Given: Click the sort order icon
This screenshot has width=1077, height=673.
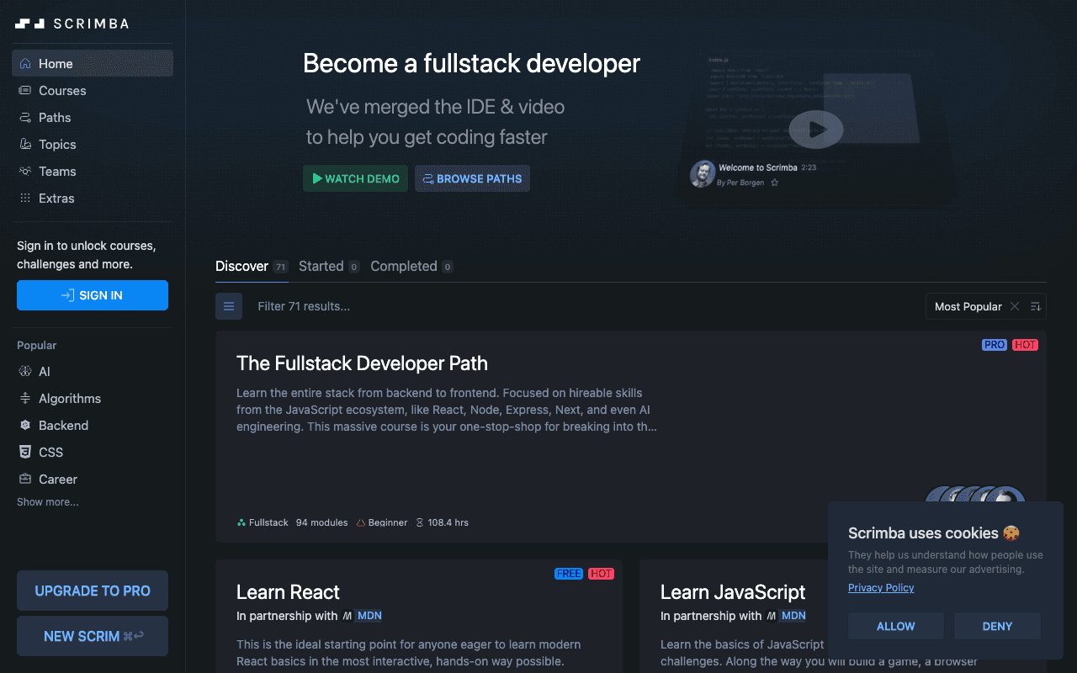Looking at the screenshot, I should click(1036, 306).
